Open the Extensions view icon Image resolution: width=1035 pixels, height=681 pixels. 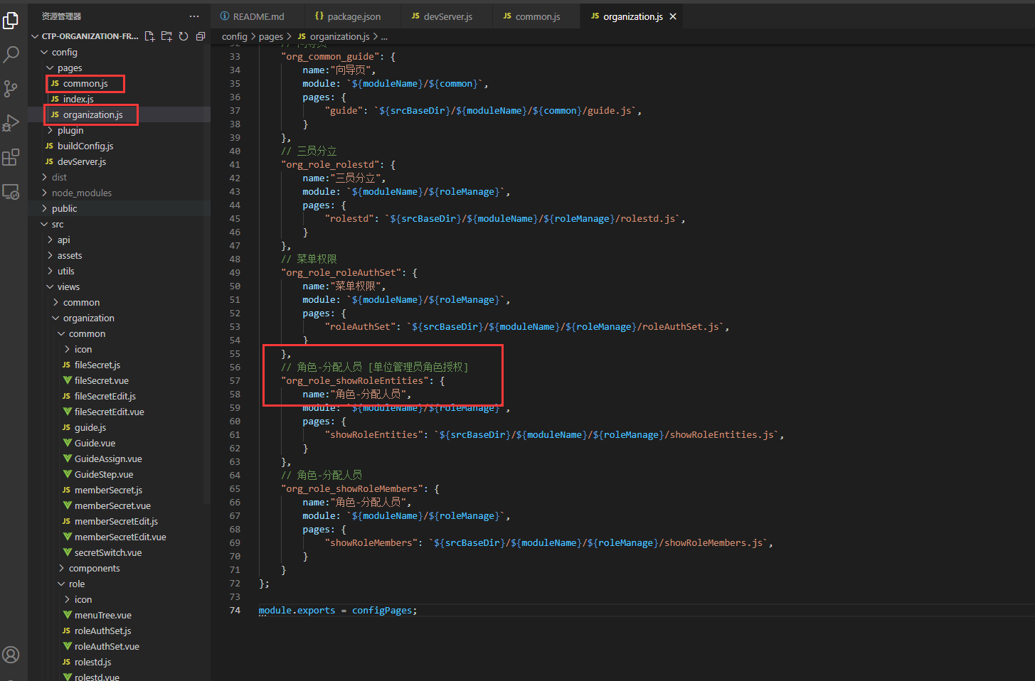click(11, 157)
